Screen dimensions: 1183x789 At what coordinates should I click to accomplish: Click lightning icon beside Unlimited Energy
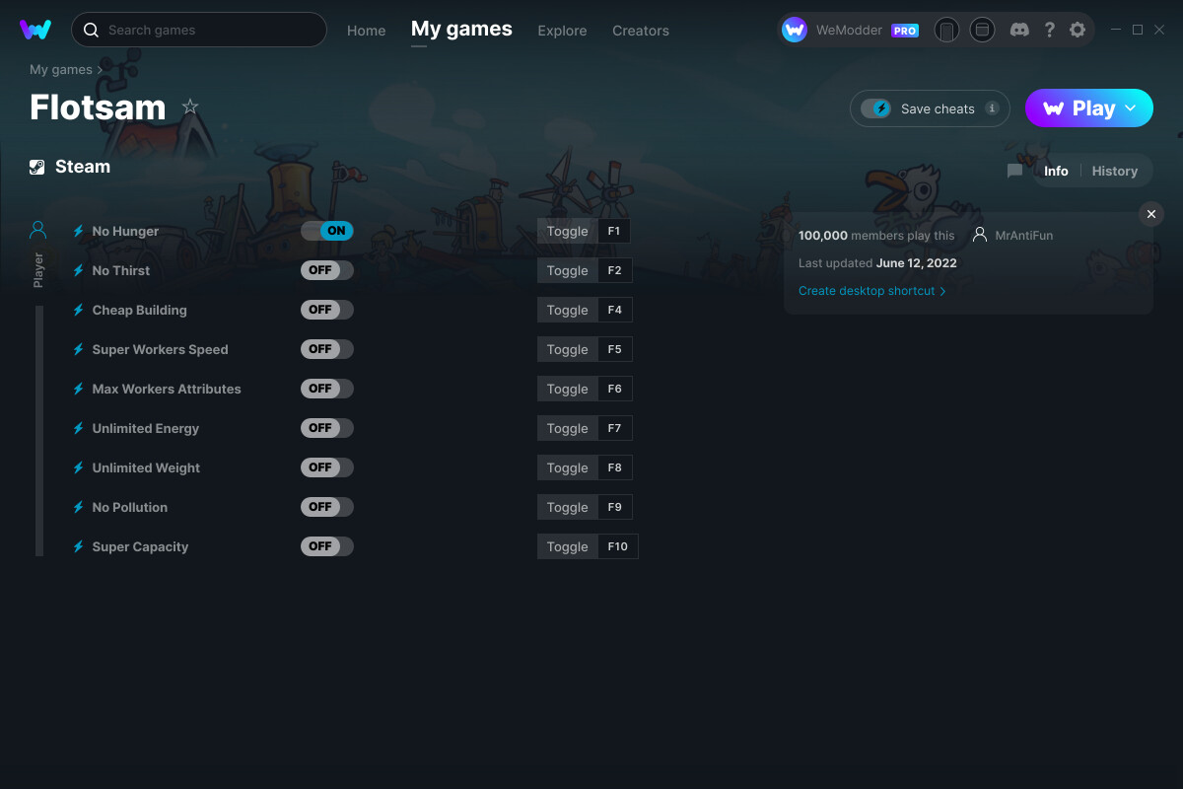pyautogui.click(x=79, y=428)
